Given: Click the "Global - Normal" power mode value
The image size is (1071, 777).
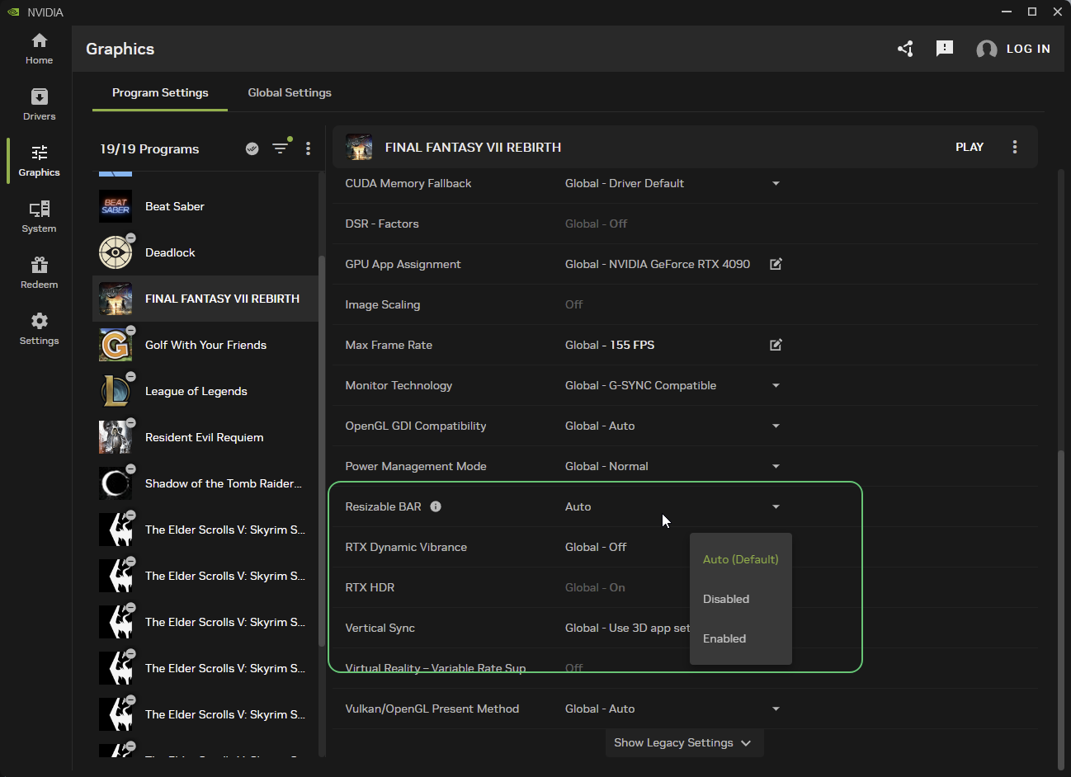Looking at the screenshot, I should 606,466.
